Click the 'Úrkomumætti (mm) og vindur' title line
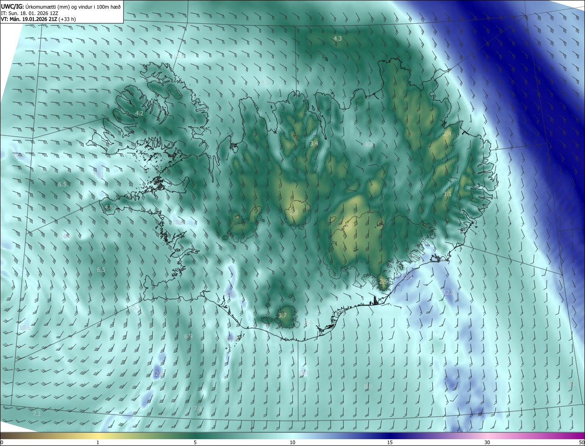The image size is (585, 446). [61, 6]
